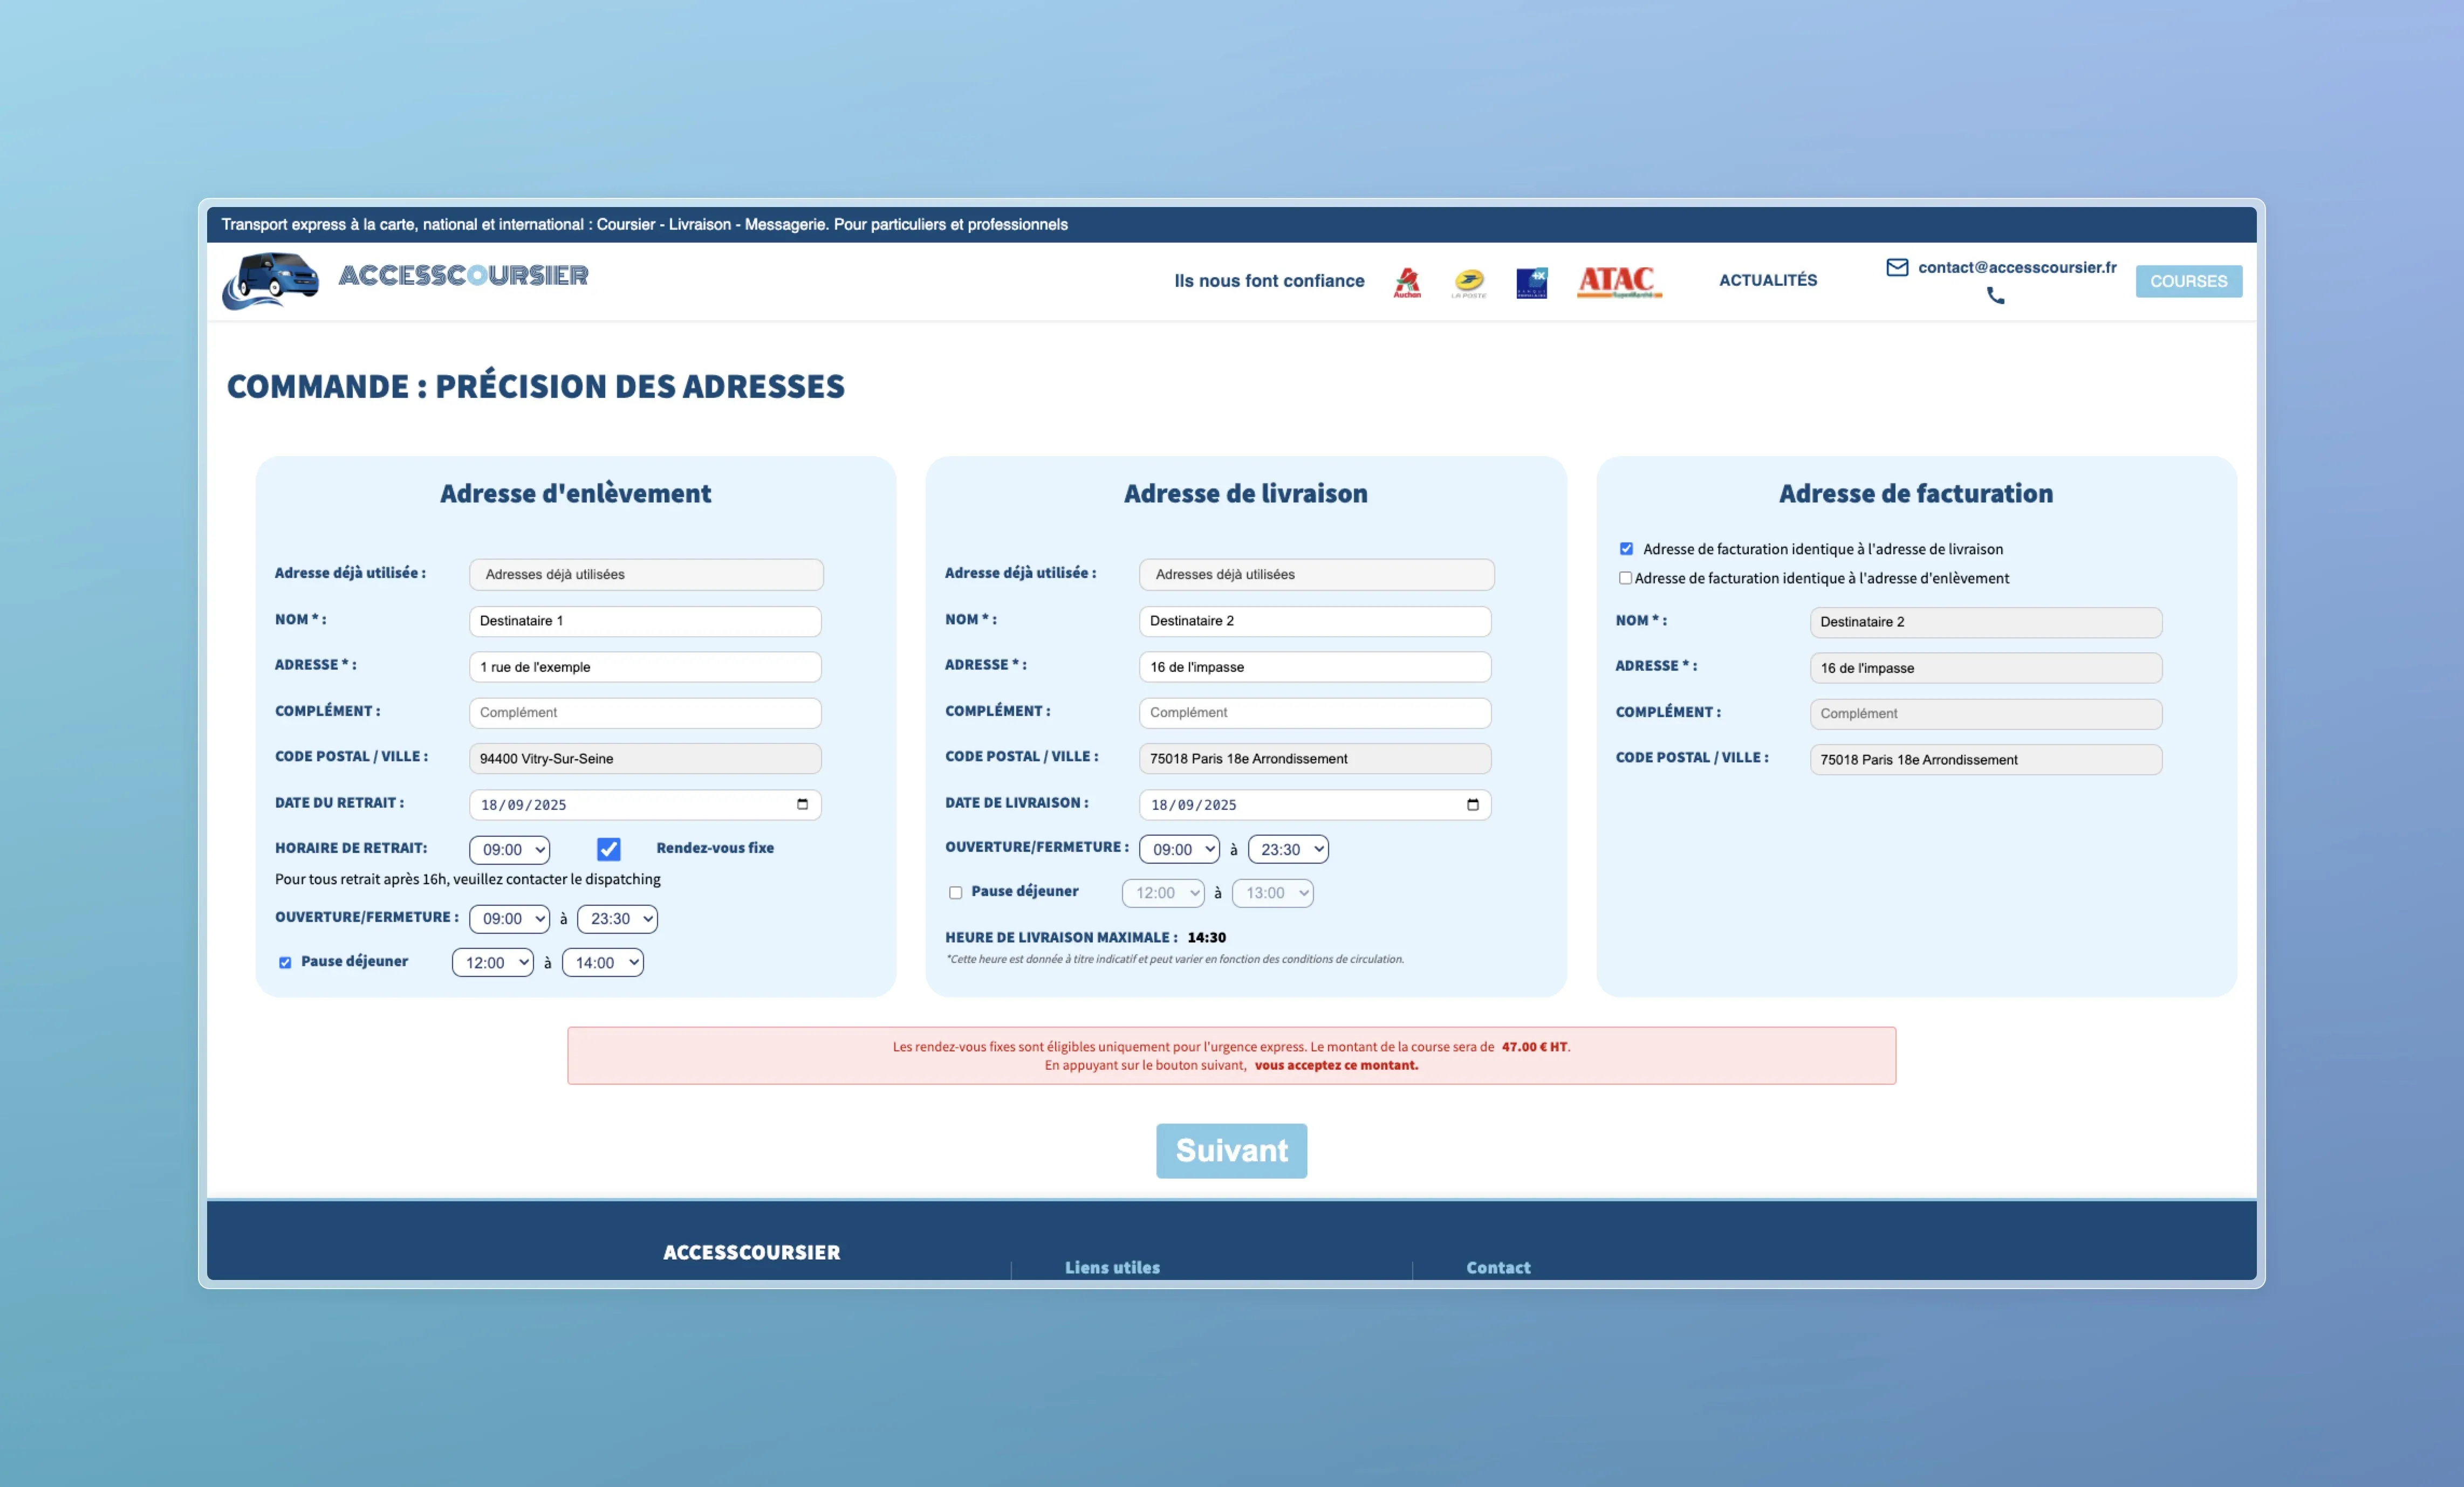Click the Courses menu button
The height and width of the screenshot is (1487, 2464).
pos(2188,281)
